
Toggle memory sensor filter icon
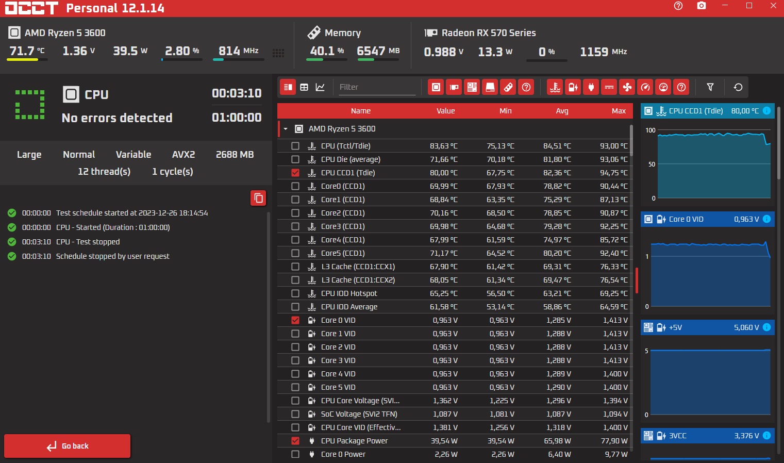click(508, 87)
